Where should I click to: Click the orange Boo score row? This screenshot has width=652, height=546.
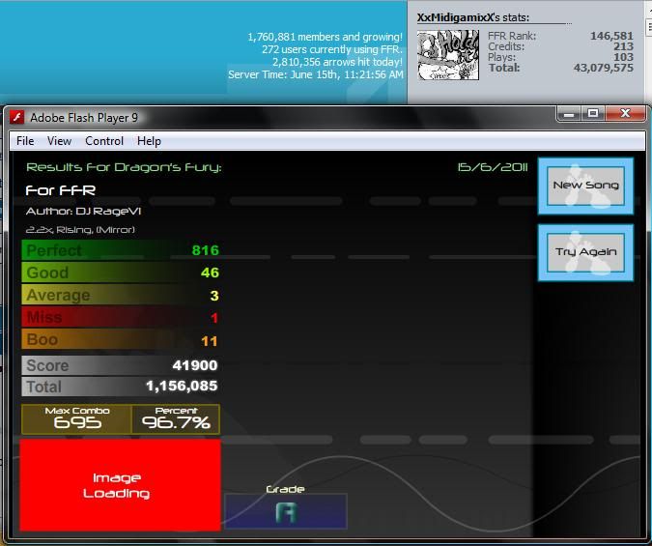tap(121, 340)
